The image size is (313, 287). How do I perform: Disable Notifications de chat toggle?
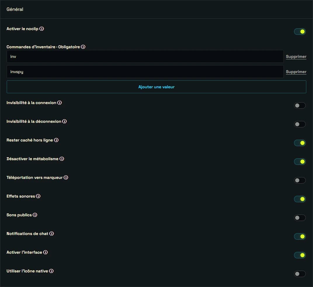tap(300, 236)
